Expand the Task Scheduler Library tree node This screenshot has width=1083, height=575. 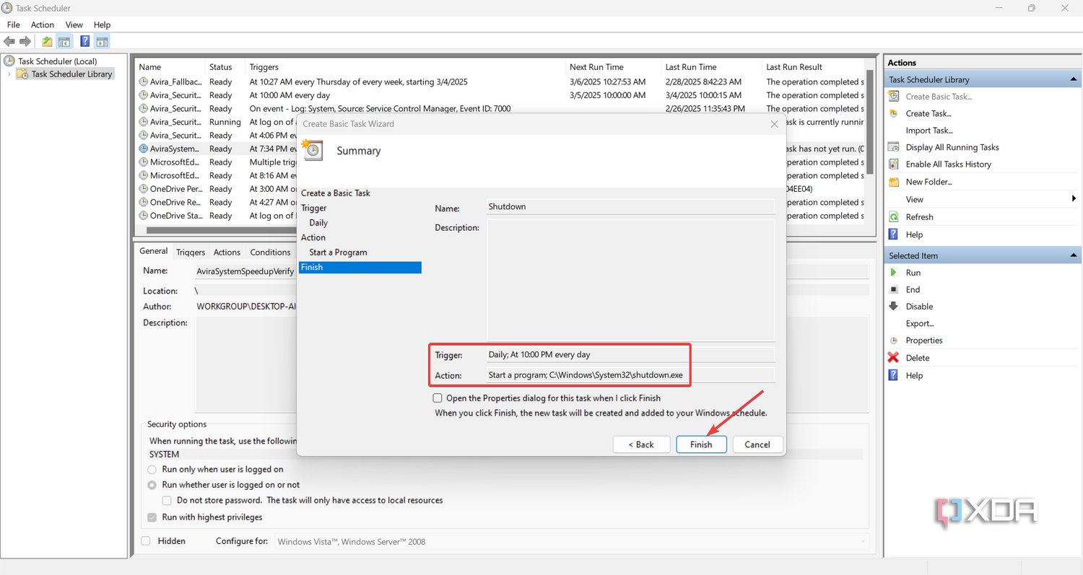click(x=9, y=74)
